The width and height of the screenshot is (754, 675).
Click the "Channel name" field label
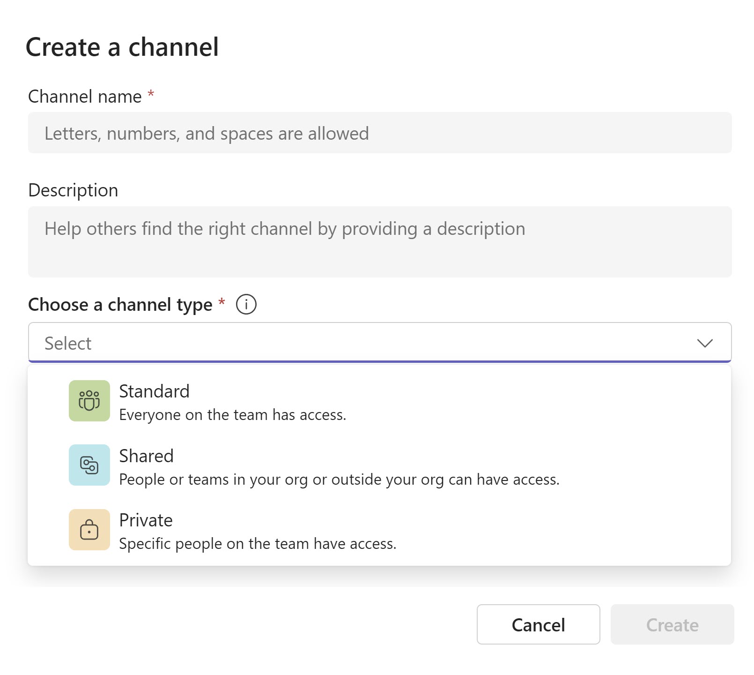click(85, 97)
